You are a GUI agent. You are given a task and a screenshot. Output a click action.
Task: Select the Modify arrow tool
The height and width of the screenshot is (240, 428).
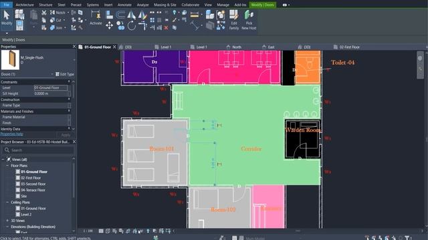(x=7, y=18)
